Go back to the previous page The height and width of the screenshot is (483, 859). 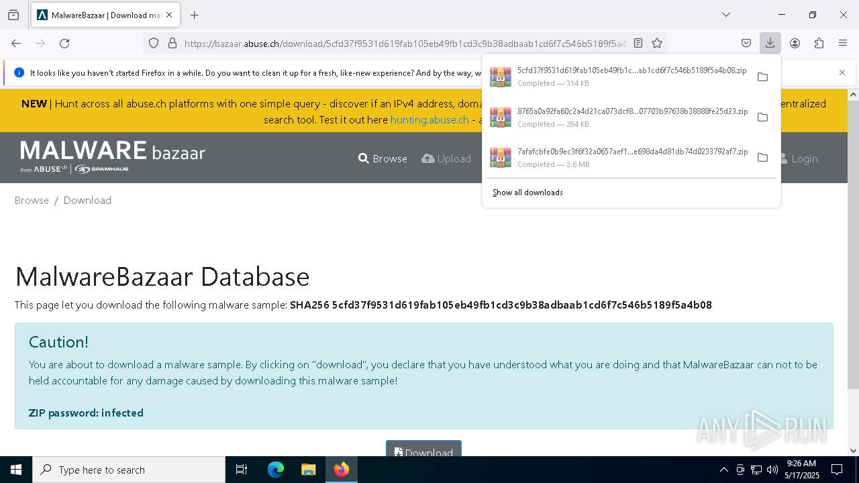[x=16, y=43]
